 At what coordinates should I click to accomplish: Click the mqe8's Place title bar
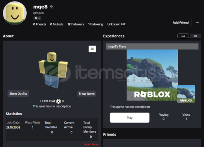pyautogui.click(x=152, y=46)
